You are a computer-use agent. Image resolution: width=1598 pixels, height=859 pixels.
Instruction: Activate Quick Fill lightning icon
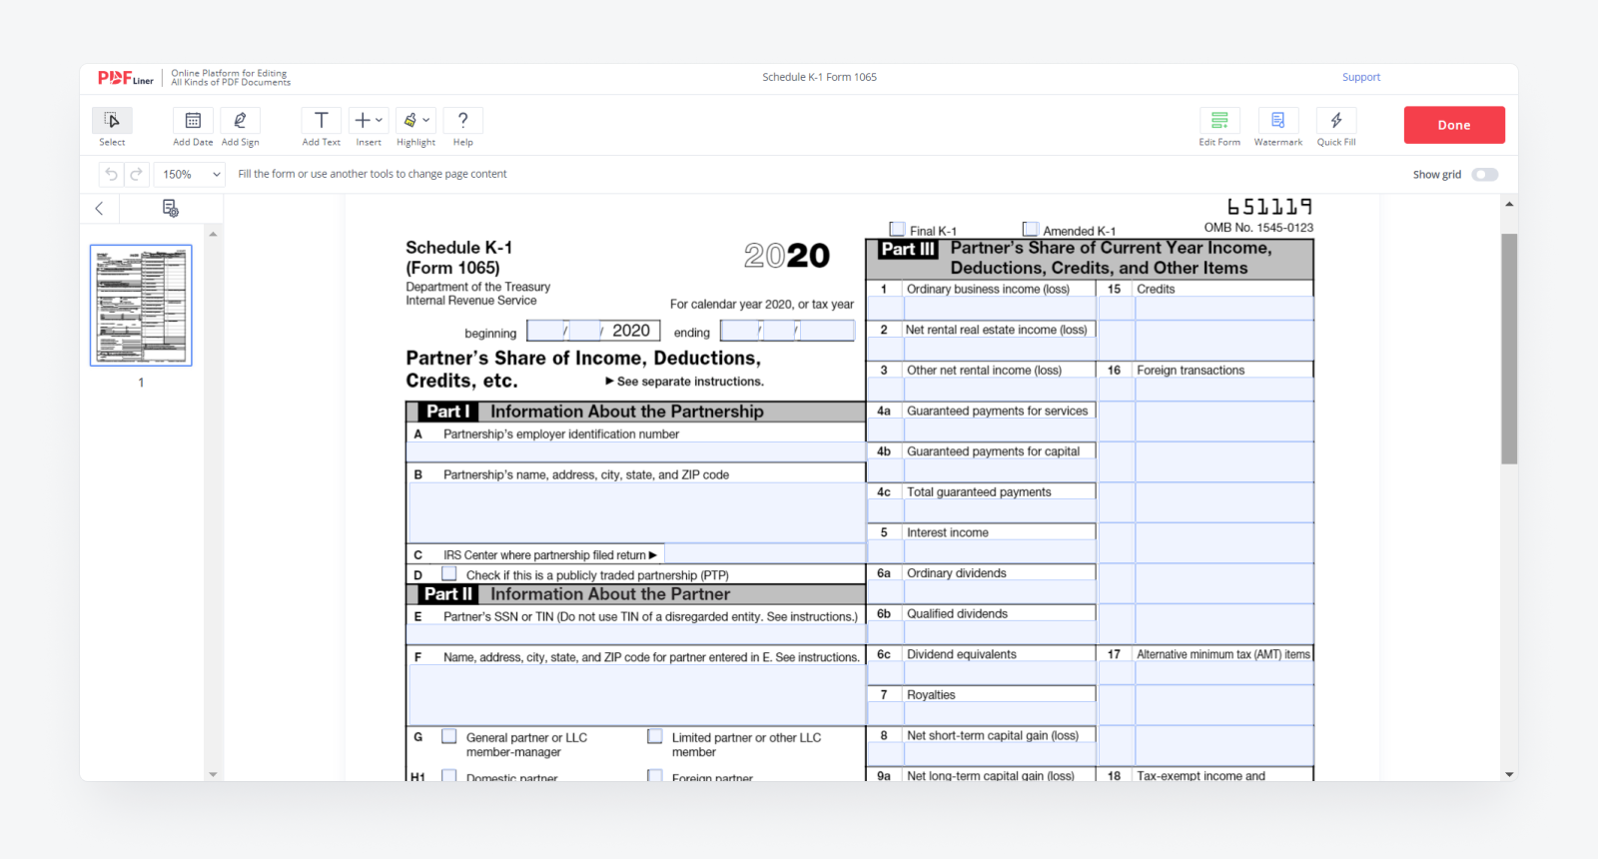click(x=1336, y=121)
